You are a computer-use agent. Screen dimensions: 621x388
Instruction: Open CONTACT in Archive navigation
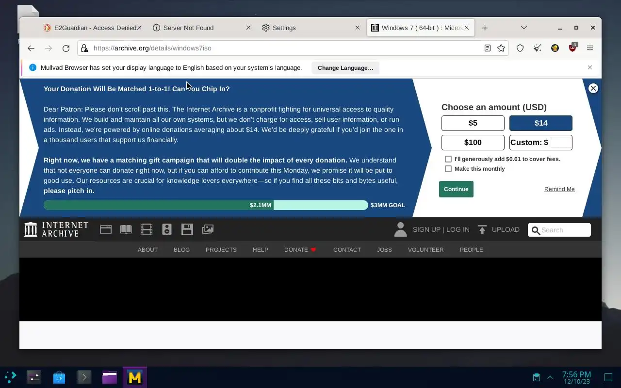coord(347,250)
